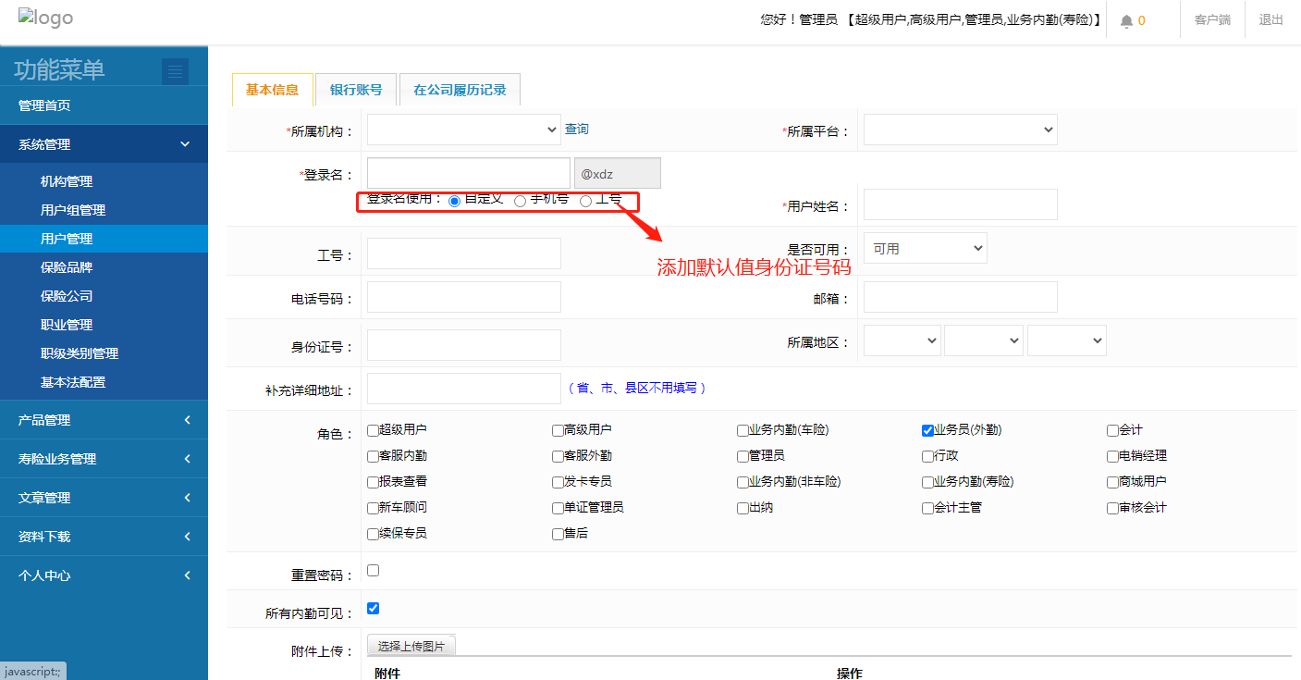The height and width of the screenshot is (680, 1301).
Task: Click the logo image at top left
Action: (45, 19)
